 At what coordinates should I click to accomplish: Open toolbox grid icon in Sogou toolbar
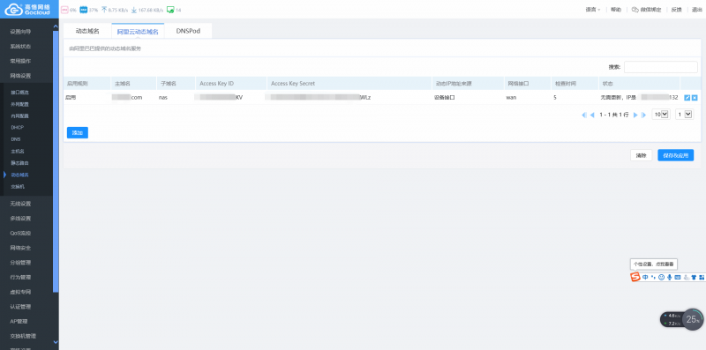click(x=702, y=277)
